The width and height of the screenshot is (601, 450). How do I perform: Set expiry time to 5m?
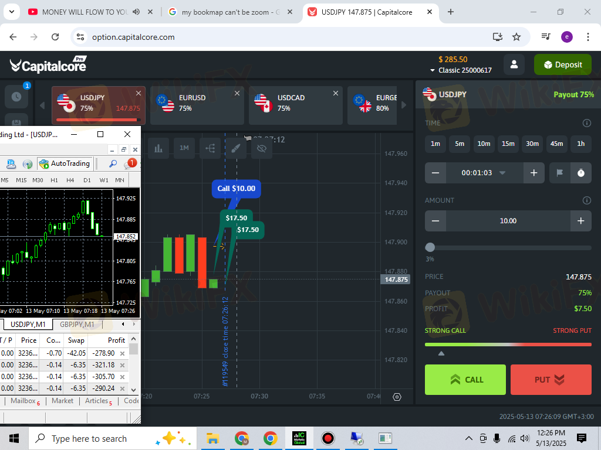pos(460,144)
